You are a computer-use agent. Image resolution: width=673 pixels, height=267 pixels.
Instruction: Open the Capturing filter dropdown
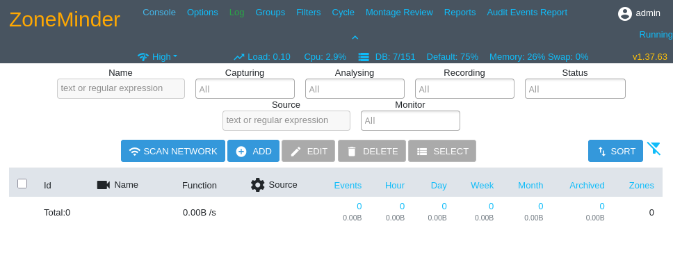[x=245, y=89]
